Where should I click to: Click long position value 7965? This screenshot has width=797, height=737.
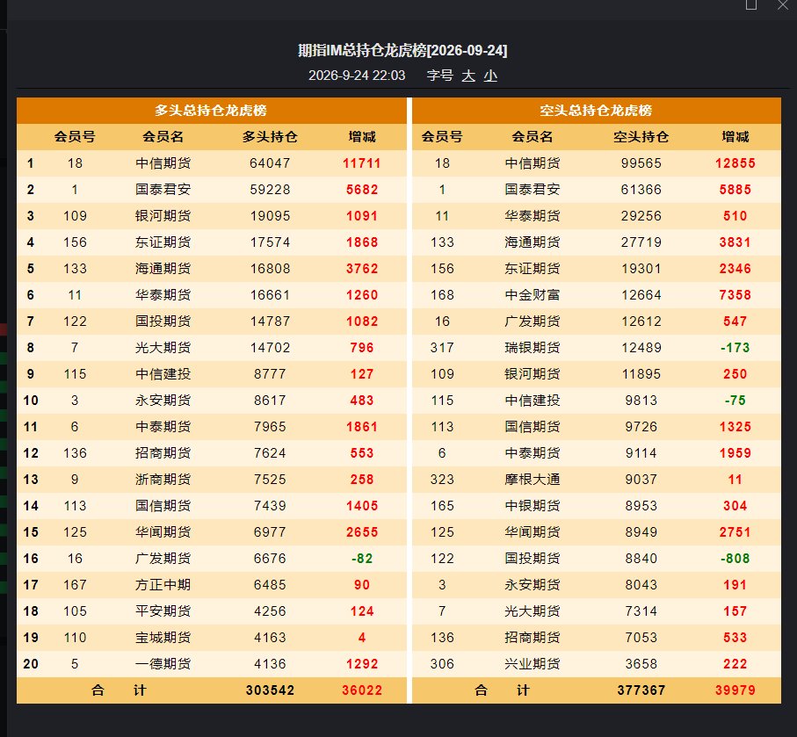pos(270,427)
